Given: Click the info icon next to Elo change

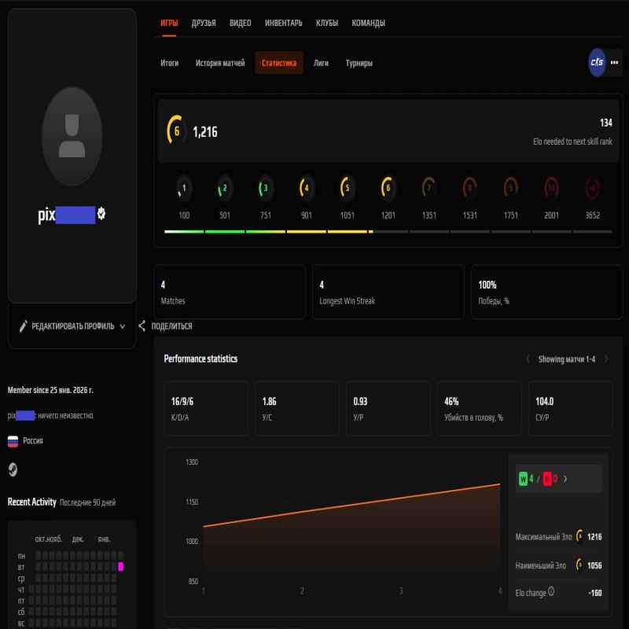Looking at the screenshot, I should click(551, 590).
